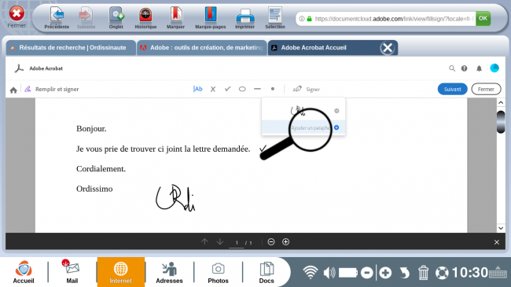
Task: Click the scrollbar down arrow
Action: 501,228
